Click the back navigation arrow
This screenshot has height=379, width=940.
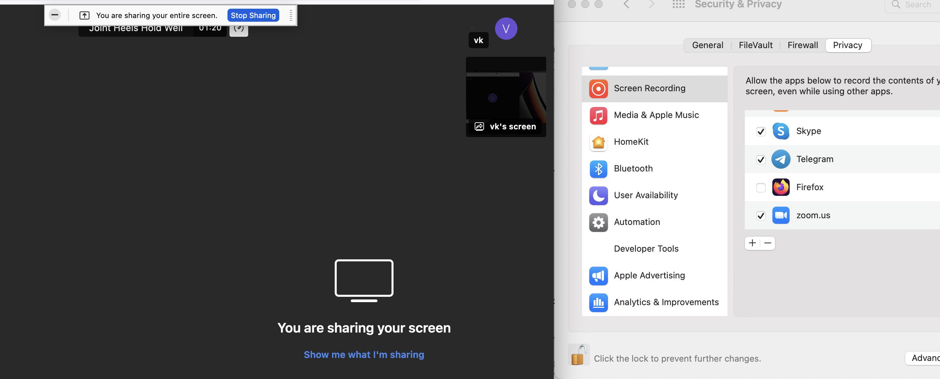(x=626, y=4)
